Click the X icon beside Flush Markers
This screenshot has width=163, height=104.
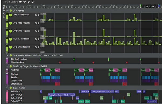coord(7,63)
